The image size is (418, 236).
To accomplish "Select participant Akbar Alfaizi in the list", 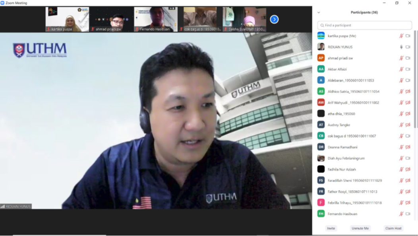I will pyautogui.click(x=364, y=69).
